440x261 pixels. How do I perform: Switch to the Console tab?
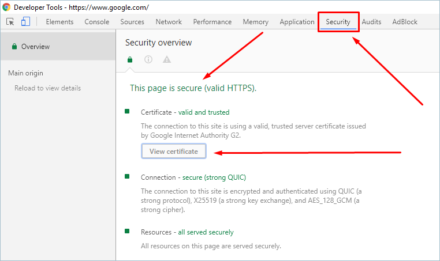[97, 22]
